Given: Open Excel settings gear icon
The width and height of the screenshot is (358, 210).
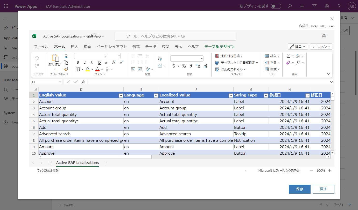Looking at the screenshot, I should tap(324, 36).
